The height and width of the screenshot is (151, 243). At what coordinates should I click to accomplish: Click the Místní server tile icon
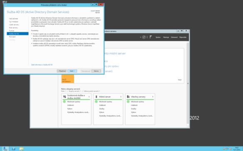tap(96, 97)
